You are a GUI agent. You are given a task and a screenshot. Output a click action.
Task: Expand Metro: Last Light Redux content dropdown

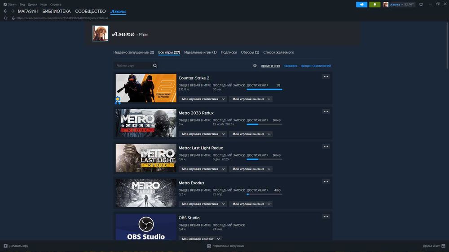coord(251,169)
